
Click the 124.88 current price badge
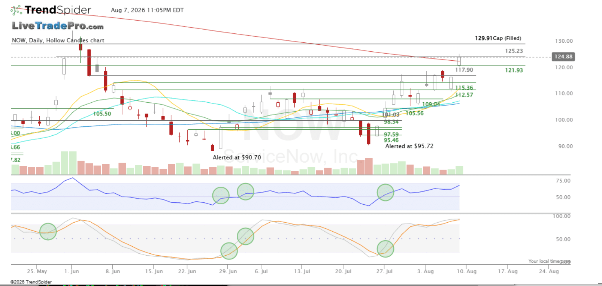563,57
